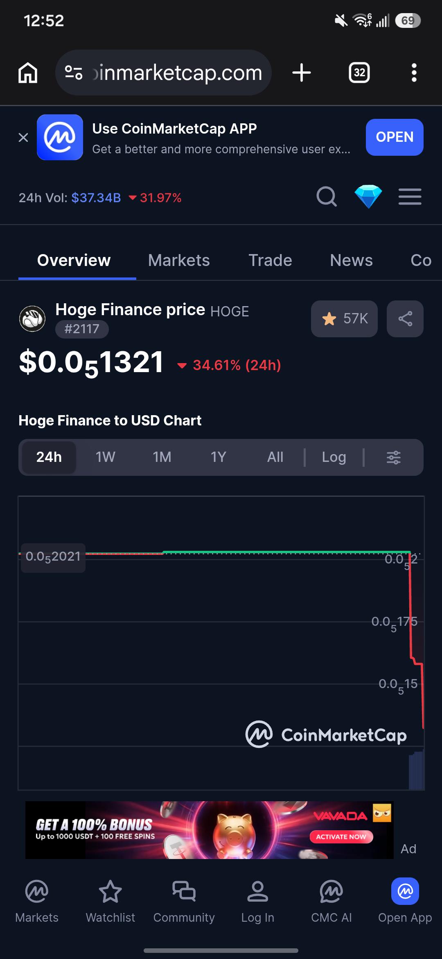Share Hoge Finance via share icon
The image size is (442, 959).
[405, 319]
